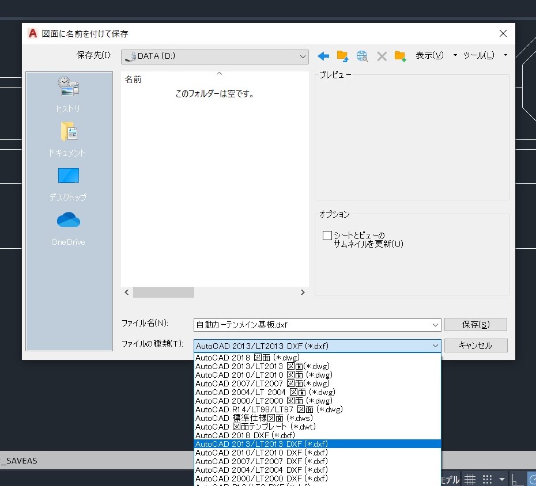The width and height of the screenshot is (536, 486).
Task: Toggle the grid display in status bar
Action: pyautogui.click(x=470, y=479)
